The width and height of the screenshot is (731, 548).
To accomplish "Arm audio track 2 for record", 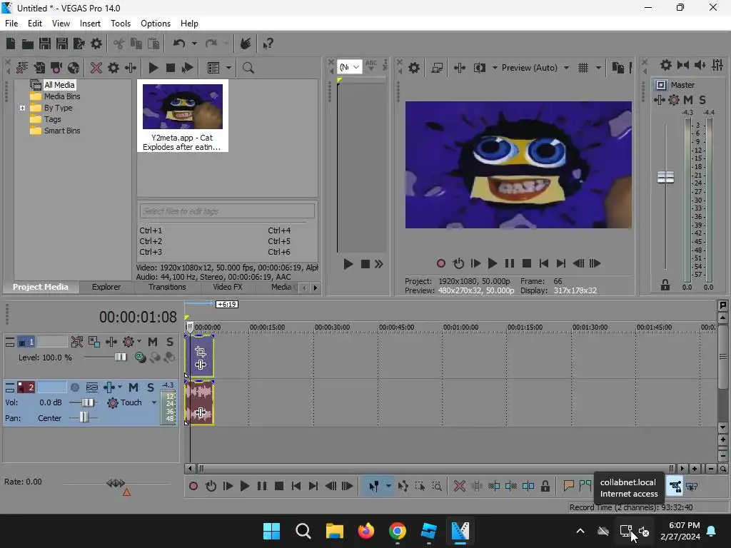I will [74, 387].
